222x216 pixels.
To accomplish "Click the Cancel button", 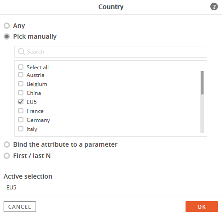I will [20, 207].
